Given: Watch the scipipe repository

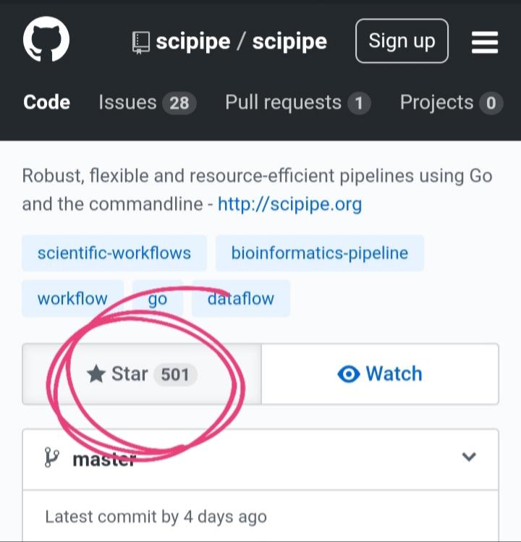Looking at the screenshot, I should (x=380, y=374).
